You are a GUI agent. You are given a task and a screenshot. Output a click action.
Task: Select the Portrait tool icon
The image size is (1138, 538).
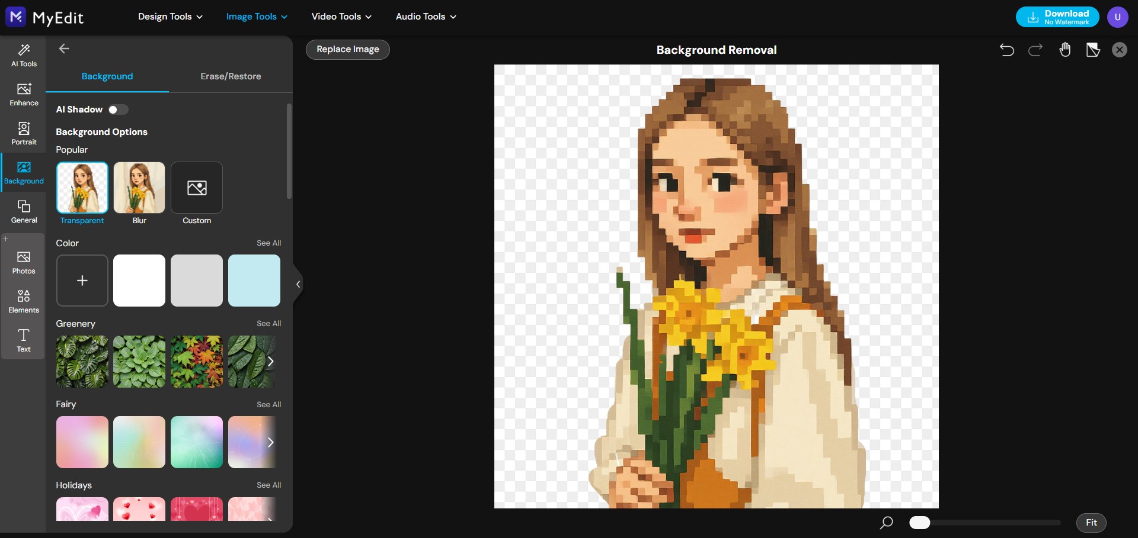click(23, 133)
